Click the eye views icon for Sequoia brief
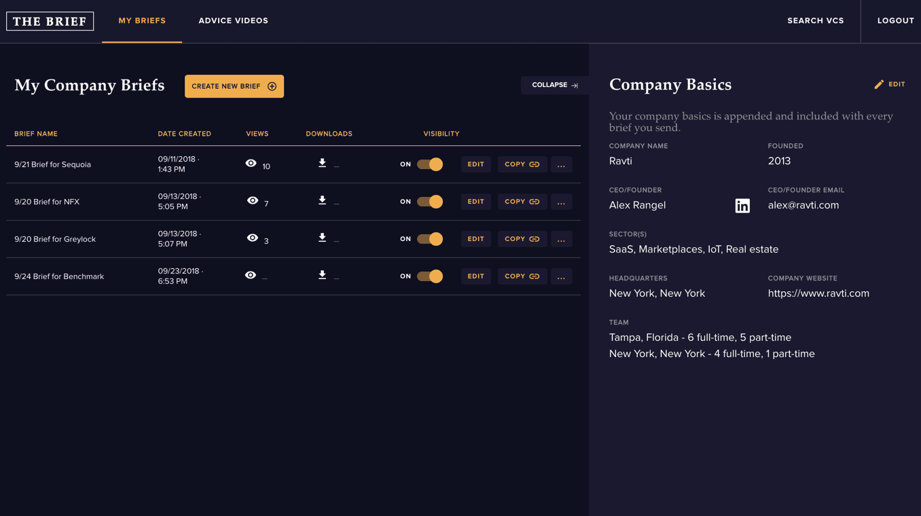The image size is (921, 516). 251,164
